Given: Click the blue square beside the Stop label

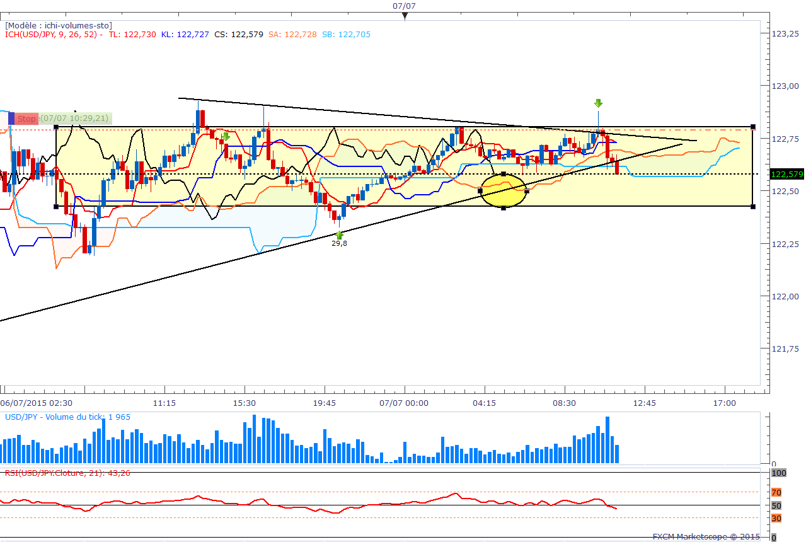Looking at the screenshot, I should point(11,118).
